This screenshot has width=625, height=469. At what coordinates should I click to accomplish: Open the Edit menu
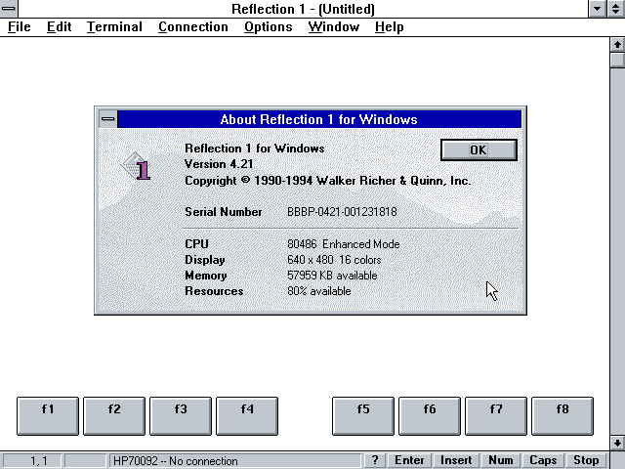pos(59,26)
